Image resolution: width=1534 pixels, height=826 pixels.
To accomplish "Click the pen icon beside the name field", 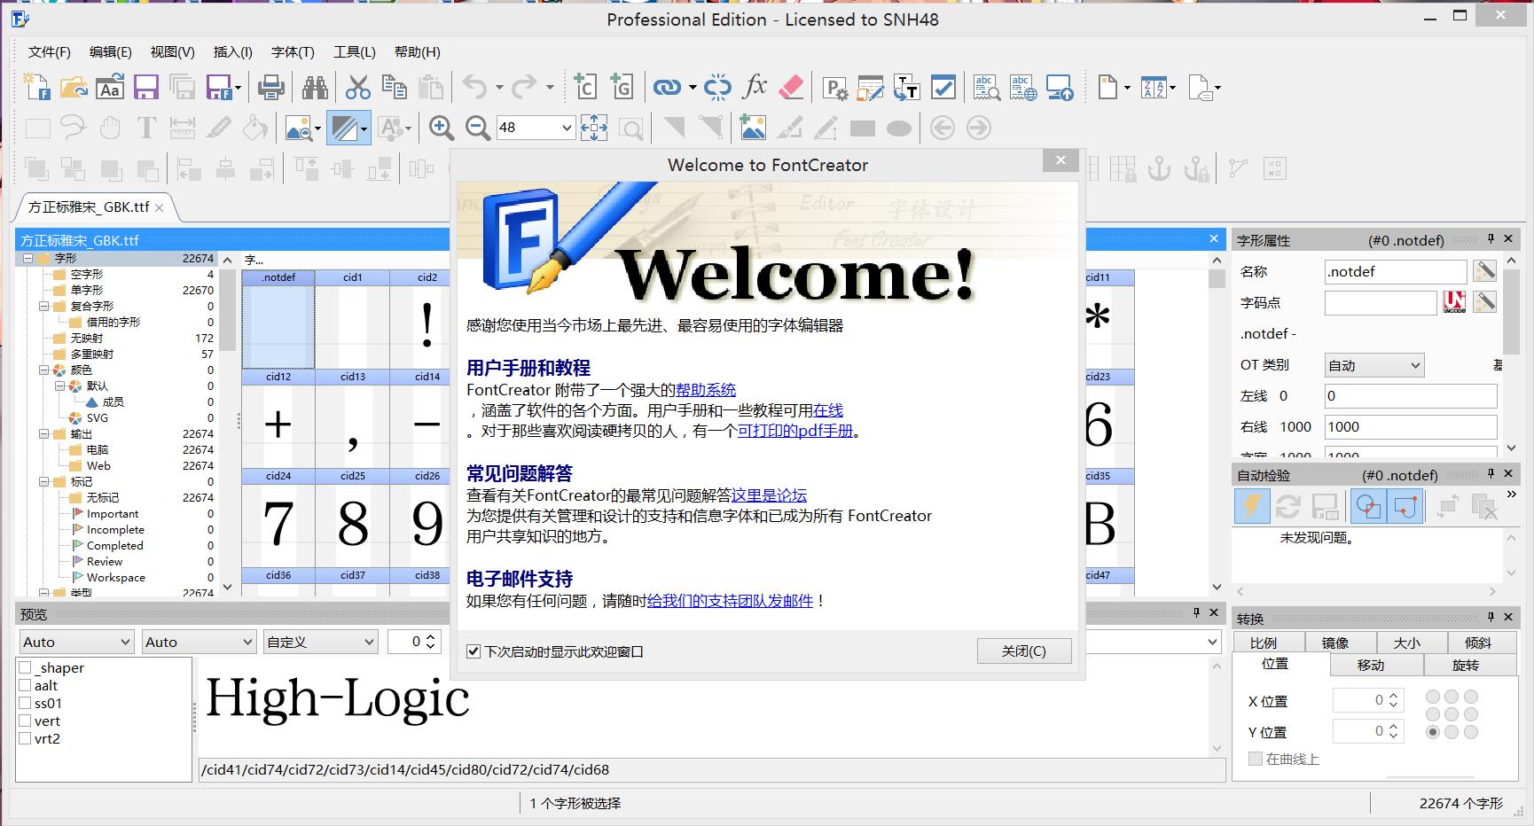I will click(x=1485, y=271).
